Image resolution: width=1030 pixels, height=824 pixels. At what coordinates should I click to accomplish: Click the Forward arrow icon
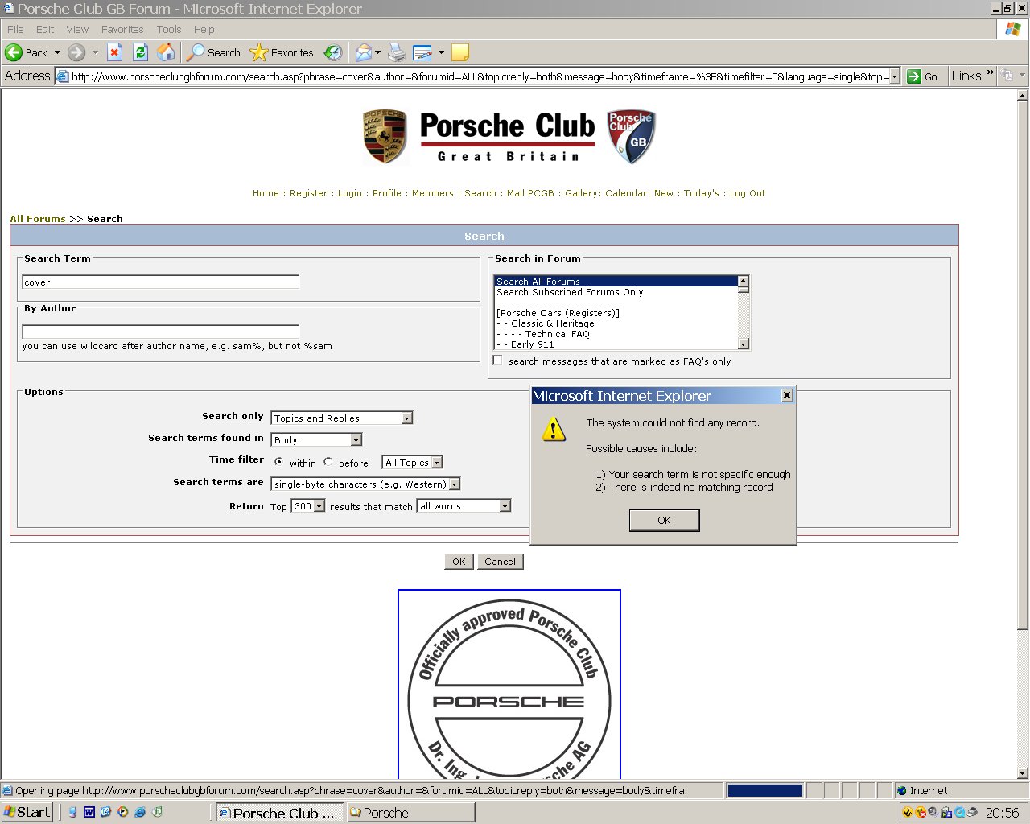click(x=76, y=52)
